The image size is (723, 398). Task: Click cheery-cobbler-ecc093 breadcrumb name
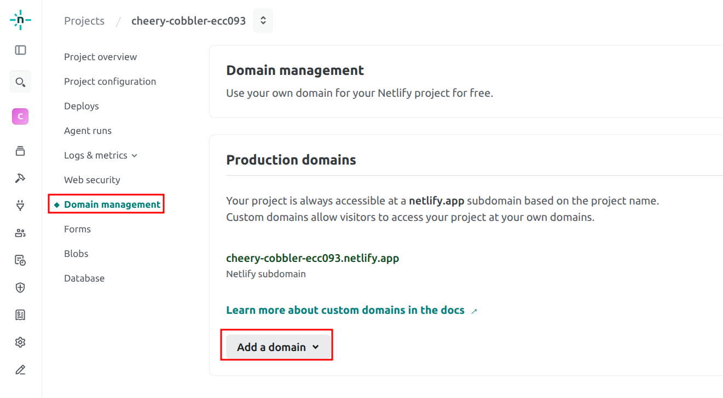[x=188, y=21]
